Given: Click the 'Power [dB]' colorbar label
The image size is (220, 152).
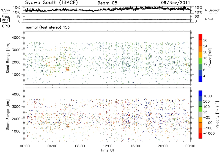Looking at the screenshot, I should click(210, 58).
